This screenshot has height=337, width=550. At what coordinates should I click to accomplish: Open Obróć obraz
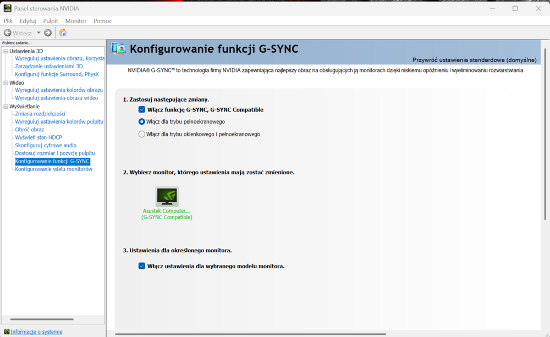pos(30,129)
